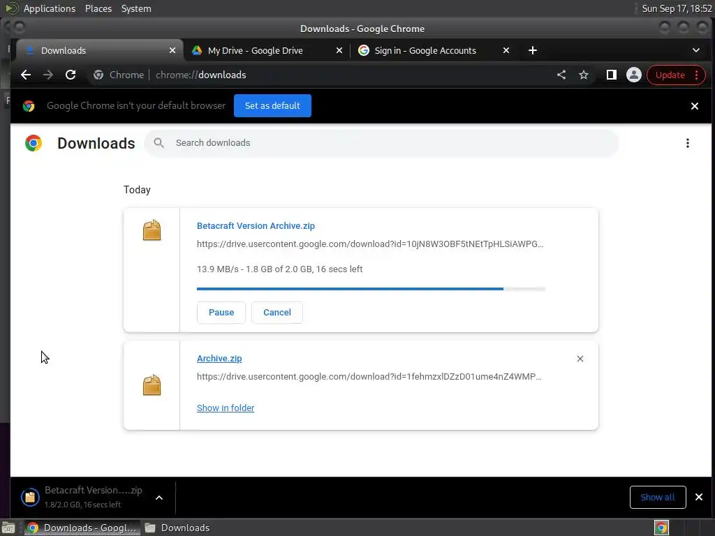This screenshot has height=536, width=715.
Task: Select the Downloads tab
Action: coord(98,50)
